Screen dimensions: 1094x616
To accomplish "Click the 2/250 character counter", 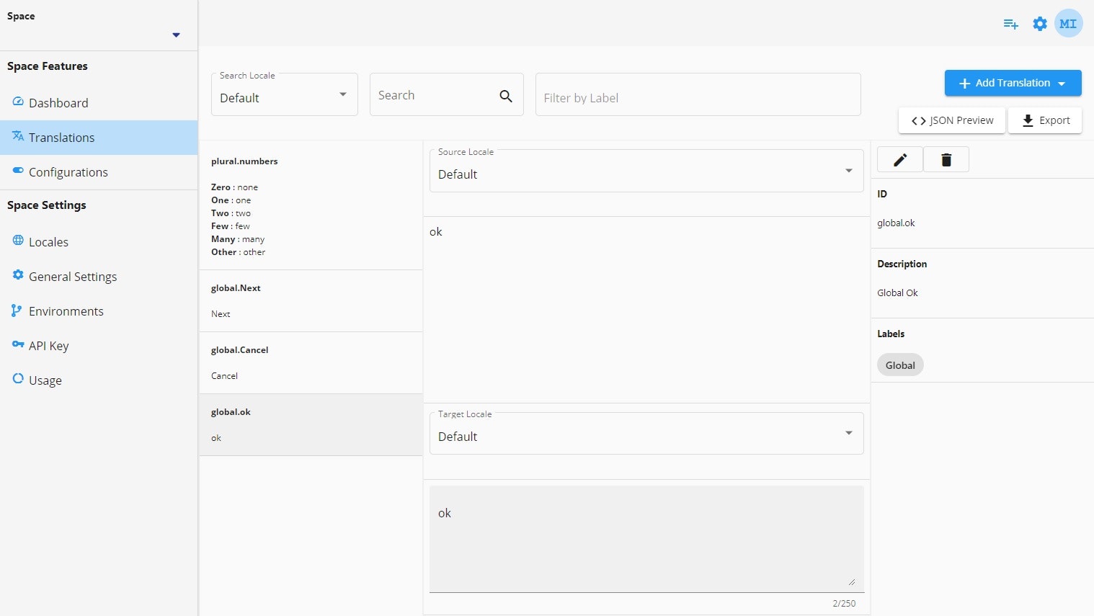I will (x=844, y=604).
